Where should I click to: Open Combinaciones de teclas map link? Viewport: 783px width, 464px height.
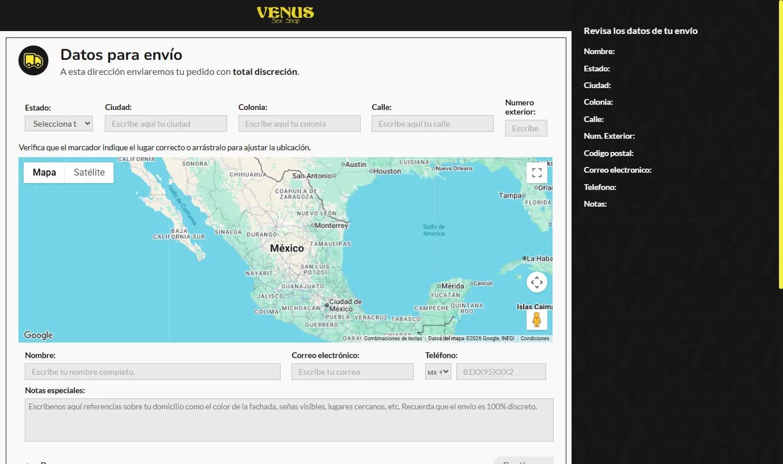[393, 339]
